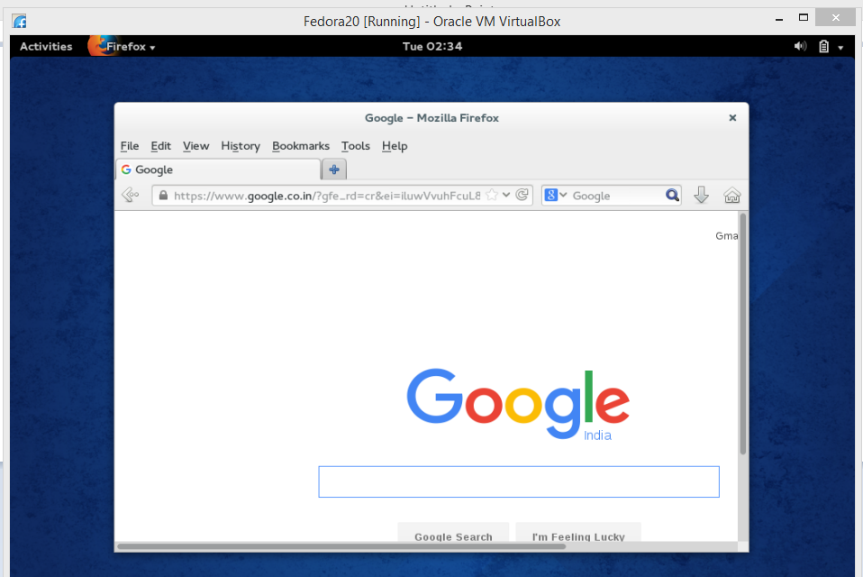Screen dimensions: 863x577
Task: Click the horizontal page scrollbar
Action: (341, 546)
